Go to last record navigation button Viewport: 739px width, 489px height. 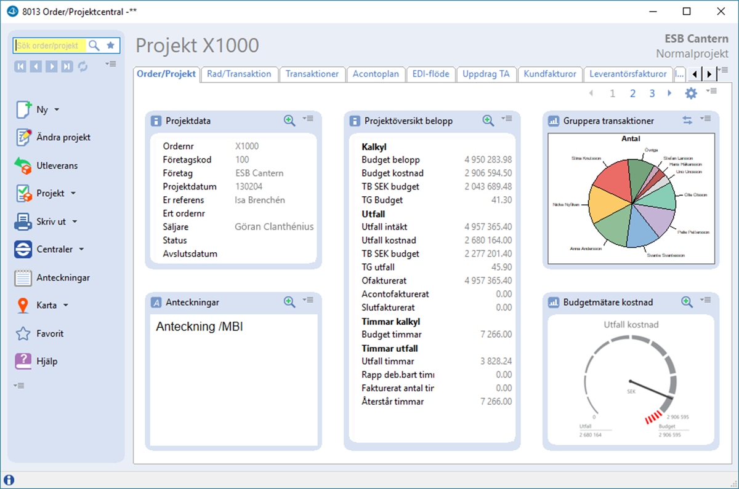click(x=67, y=66)
